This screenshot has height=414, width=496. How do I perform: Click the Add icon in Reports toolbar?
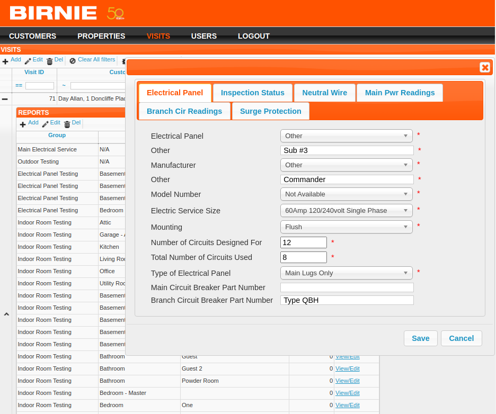23,124
